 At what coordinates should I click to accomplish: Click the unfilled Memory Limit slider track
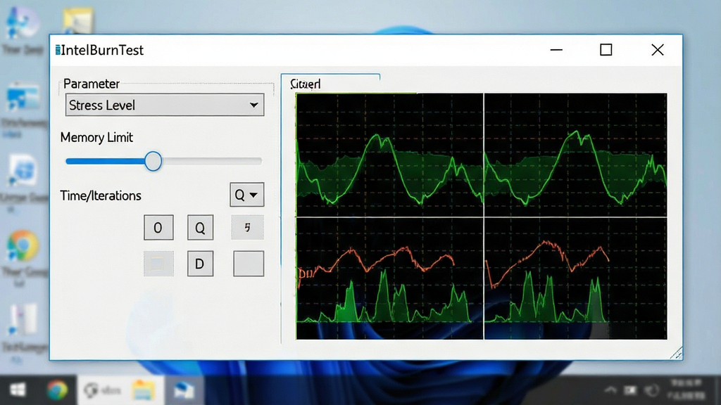click(212, 161)
